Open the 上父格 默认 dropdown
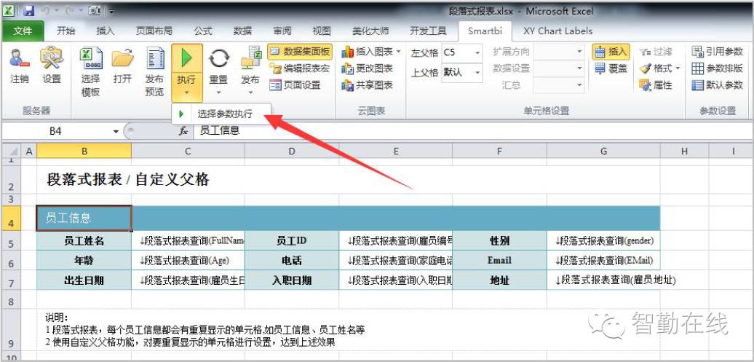This screenshot has height=362, width=754. [x=477, y=72]
